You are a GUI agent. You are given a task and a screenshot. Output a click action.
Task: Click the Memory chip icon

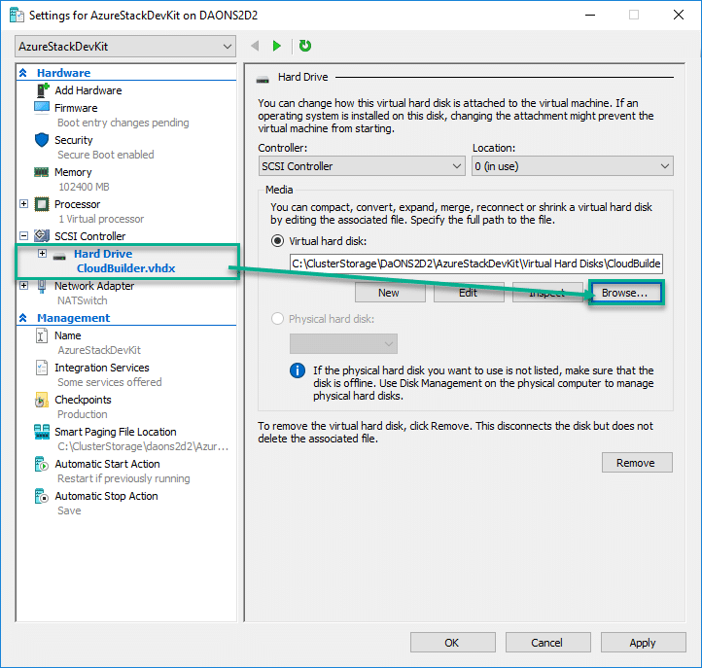pyautogui.click(x=41, y=172)
